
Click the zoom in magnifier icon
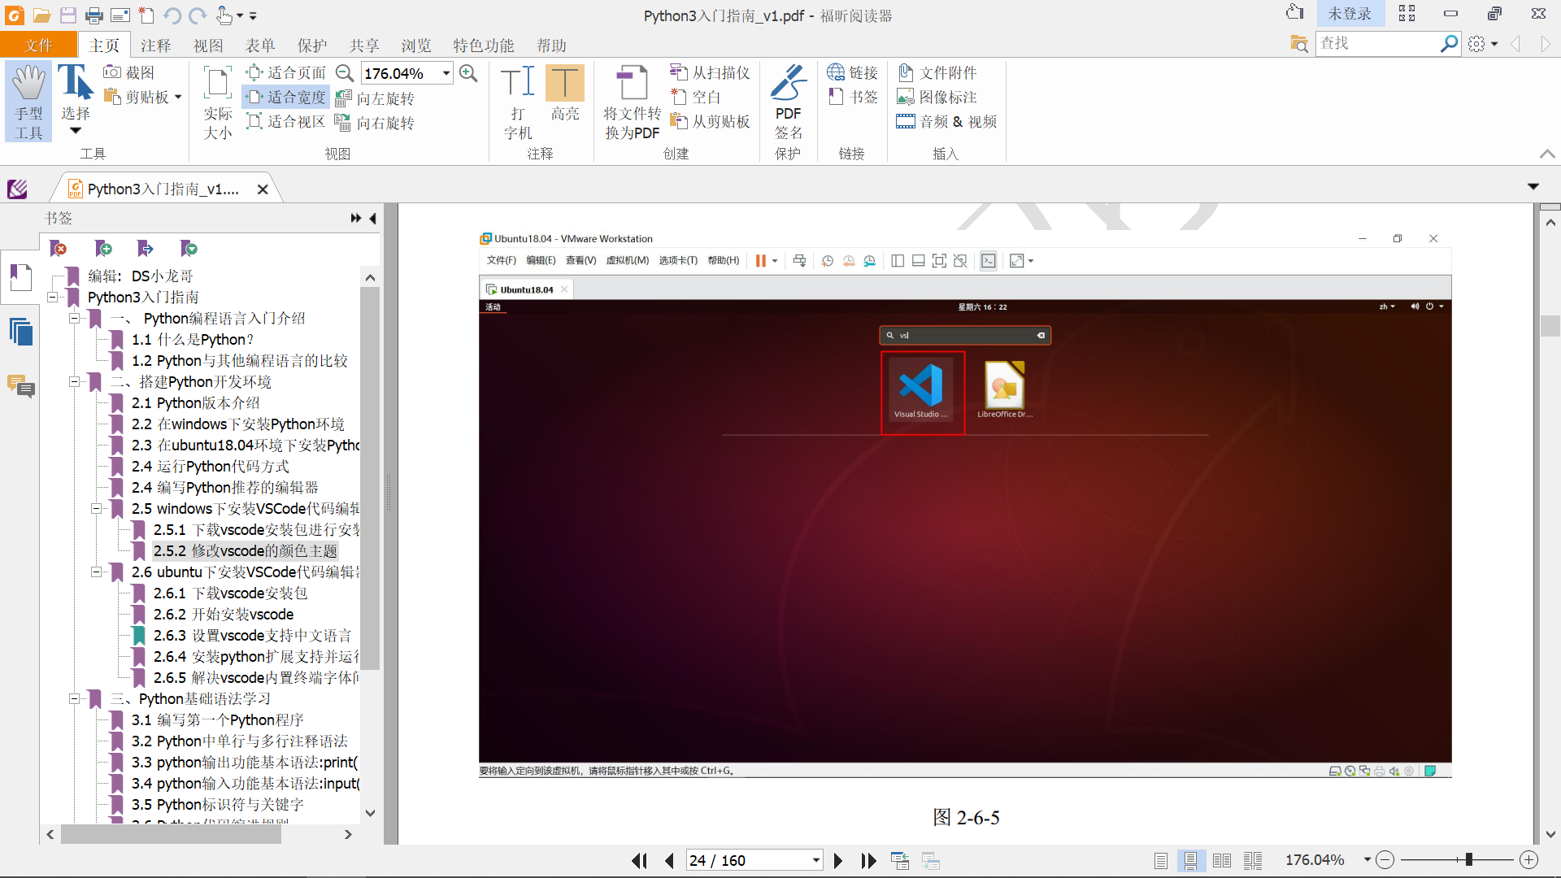(468, 73)
